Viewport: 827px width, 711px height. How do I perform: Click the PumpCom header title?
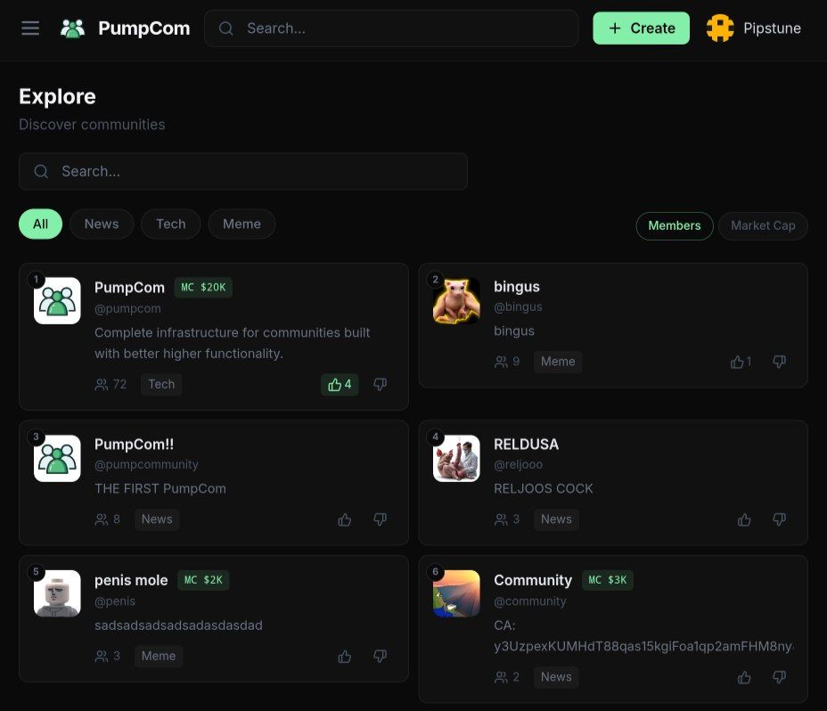click(x=144, y=28)
